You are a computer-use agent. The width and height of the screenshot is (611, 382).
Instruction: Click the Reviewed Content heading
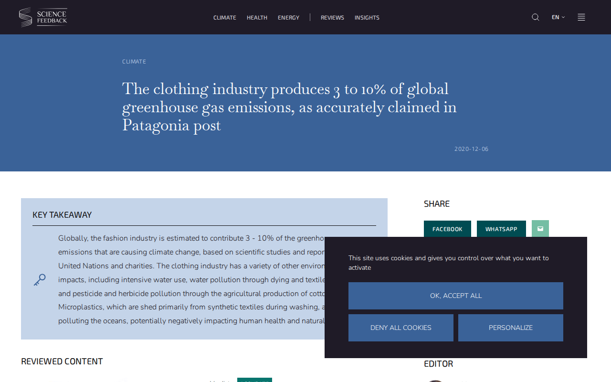[62, 361]
